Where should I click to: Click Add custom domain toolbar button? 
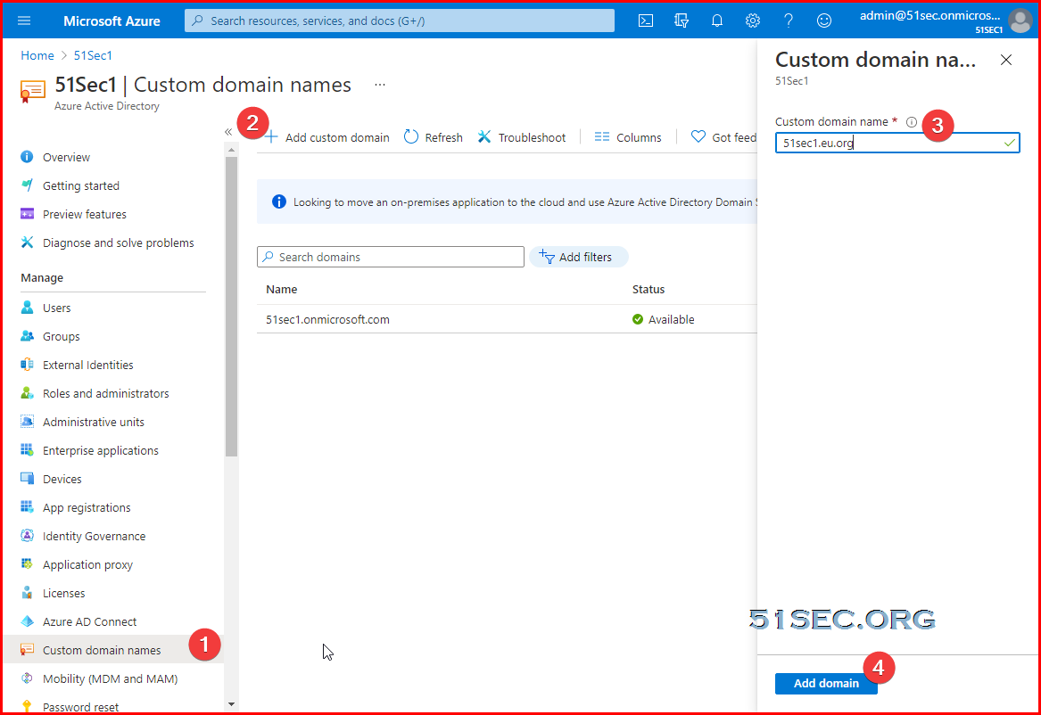[326, 137]
